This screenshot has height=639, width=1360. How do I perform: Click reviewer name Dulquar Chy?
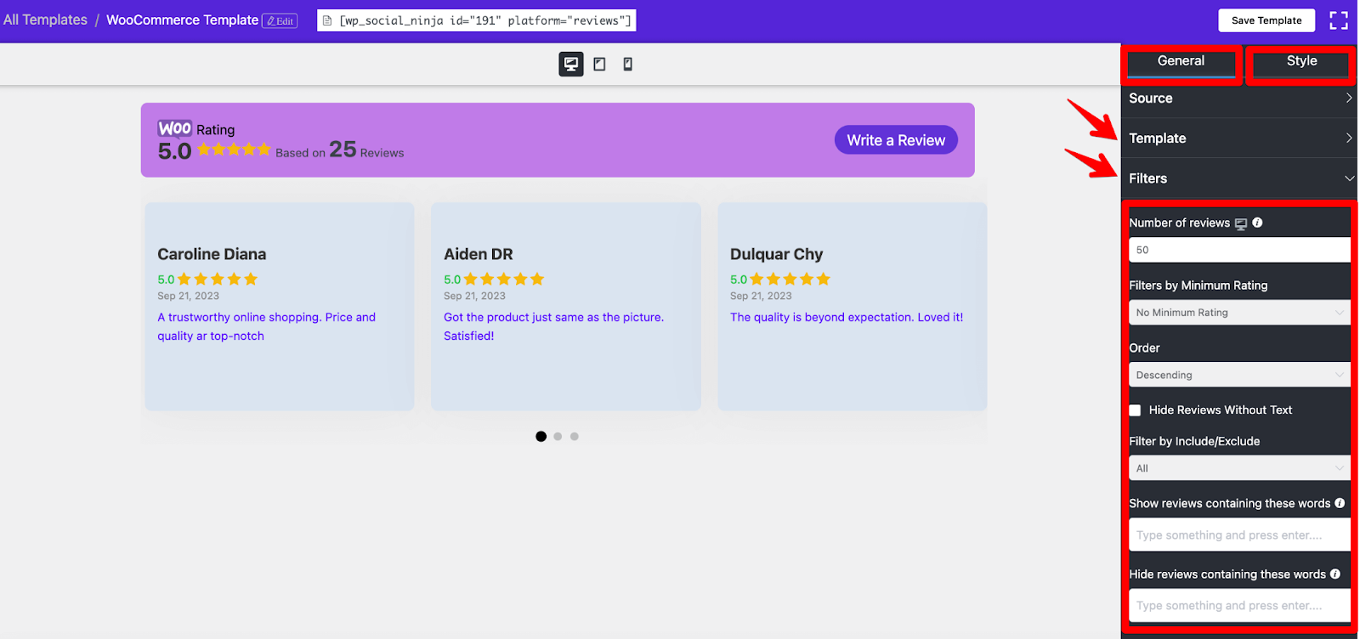[x=777, y=254]
